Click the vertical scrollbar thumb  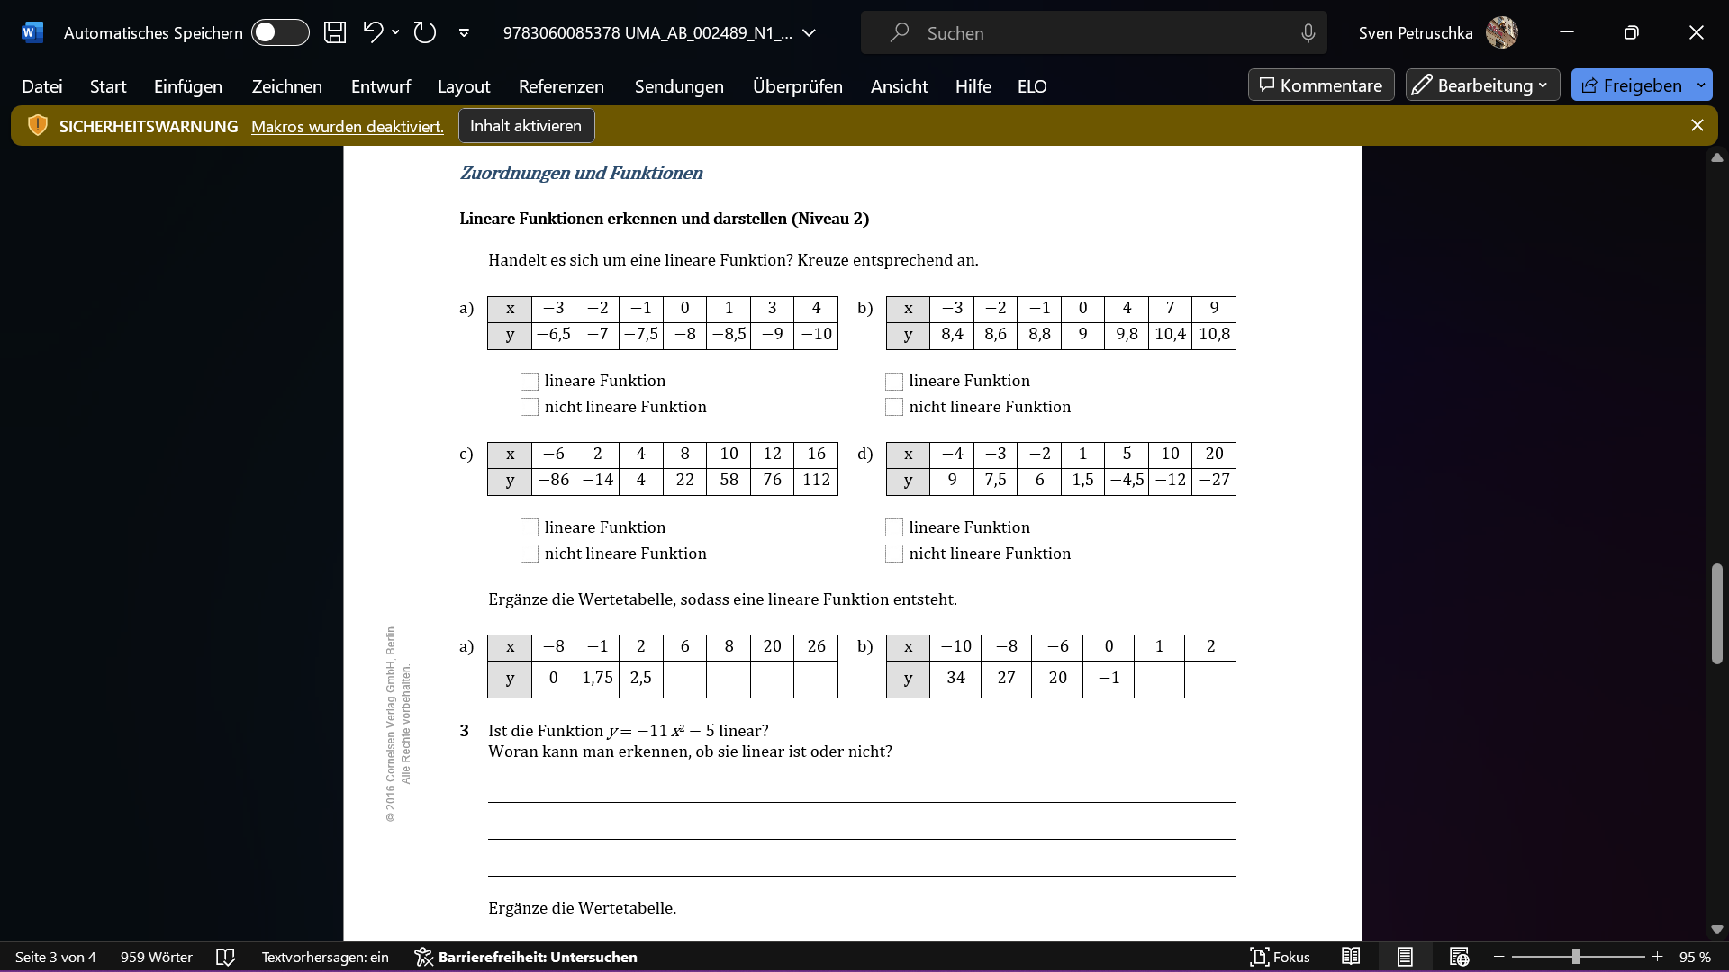[x=1717, y=614]
